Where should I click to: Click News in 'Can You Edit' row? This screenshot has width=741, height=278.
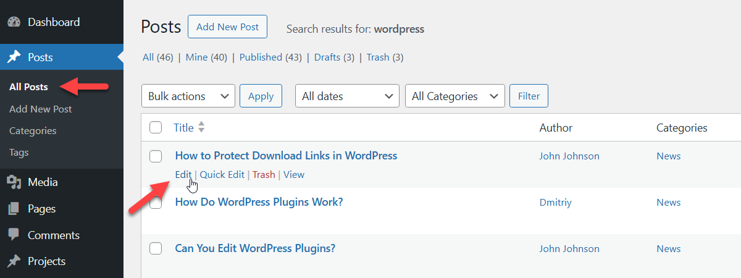pyautogui.click(x=668, y=249)
